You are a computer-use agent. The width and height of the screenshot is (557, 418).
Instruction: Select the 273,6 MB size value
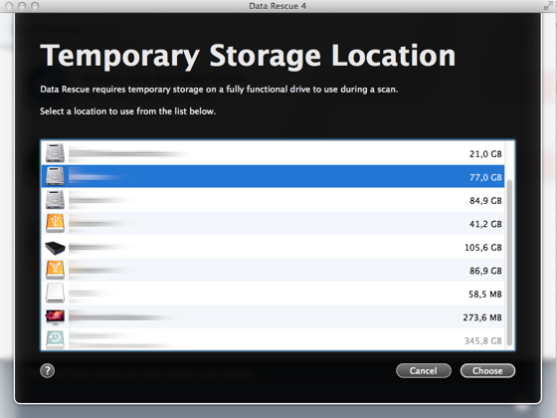click(x=482, y=317)
